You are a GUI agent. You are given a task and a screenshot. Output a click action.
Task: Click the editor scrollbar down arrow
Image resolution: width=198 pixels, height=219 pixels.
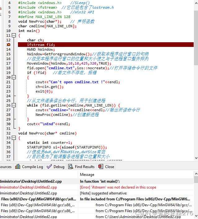[x=196, y=158]
